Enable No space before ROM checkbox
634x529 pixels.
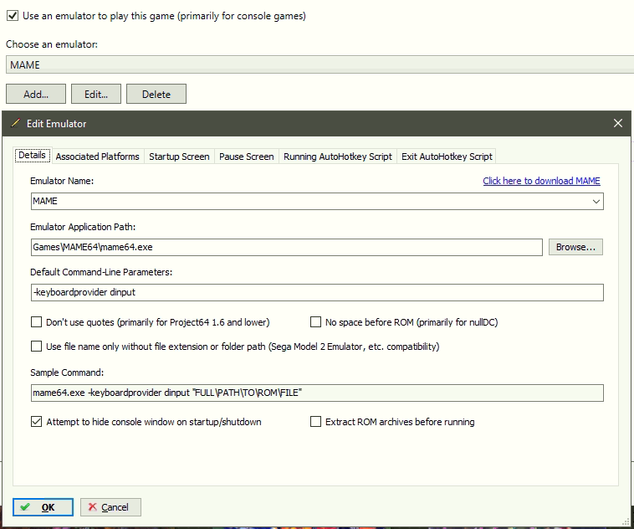(x=315, y=322)
